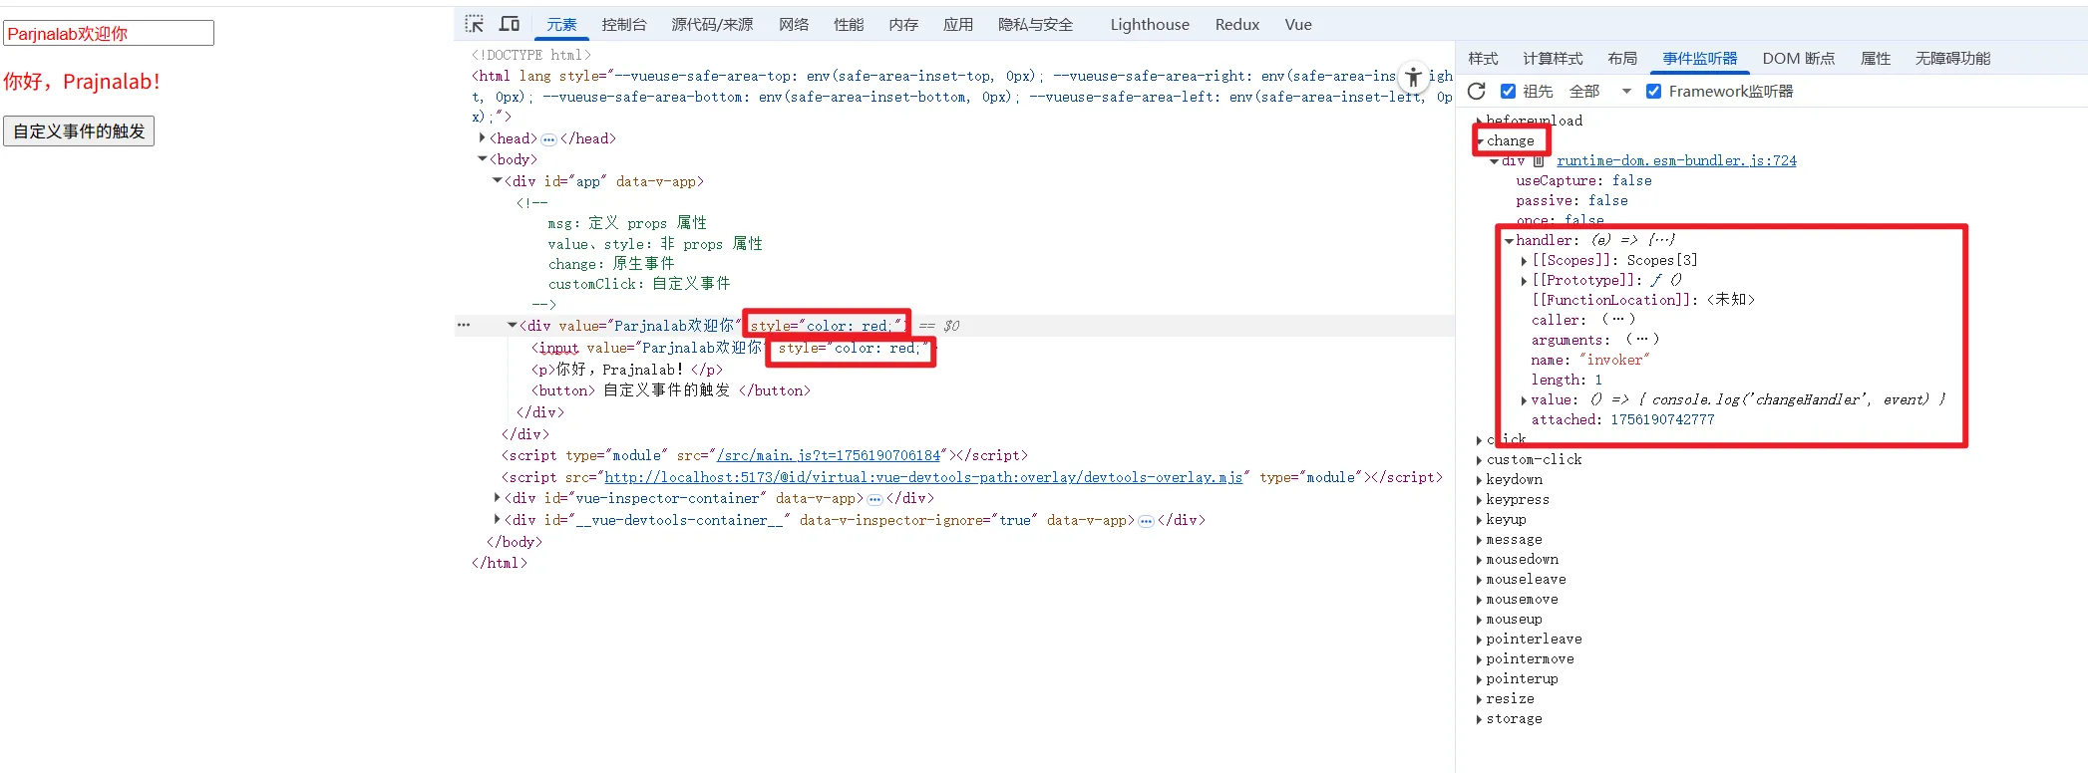Uncheck the 祖先 ancestors checkbox
The image size is (2088, 773).
pos(1509,92)
